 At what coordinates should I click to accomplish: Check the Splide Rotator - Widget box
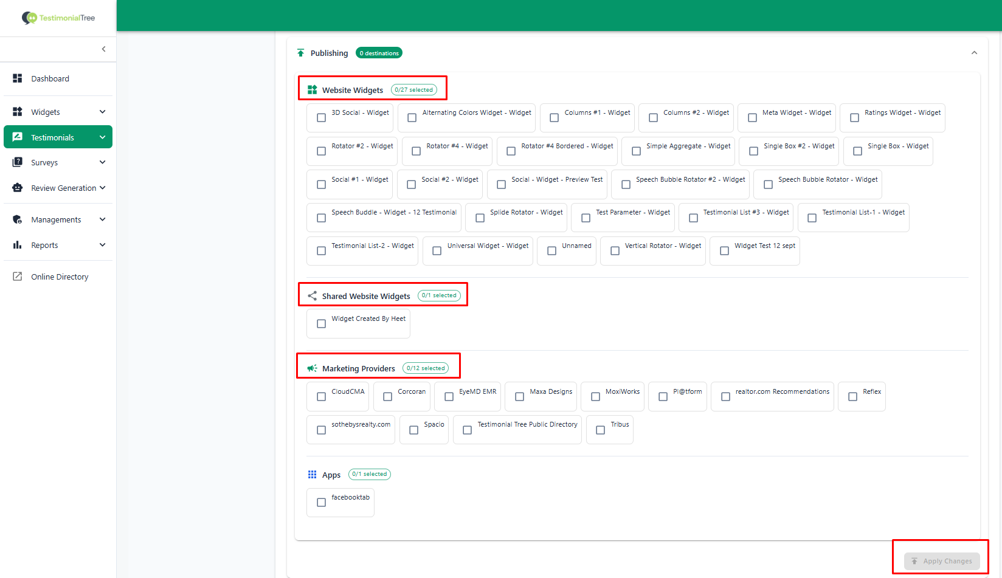pyautogui.click(x=480, y=218)
